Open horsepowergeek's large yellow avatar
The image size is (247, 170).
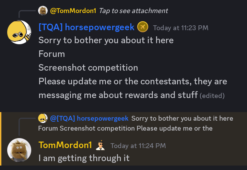pyautogui.click(x=19, y=32)
